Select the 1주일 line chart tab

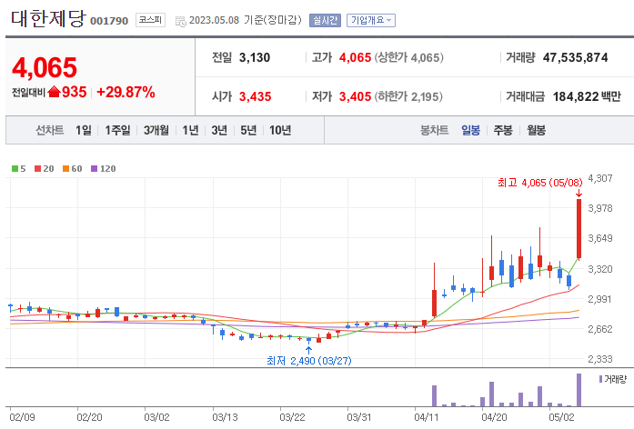(117, 130)
